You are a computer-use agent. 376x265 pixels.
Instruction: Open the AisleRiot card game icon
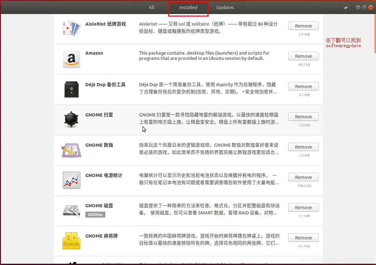pos(72,29)
